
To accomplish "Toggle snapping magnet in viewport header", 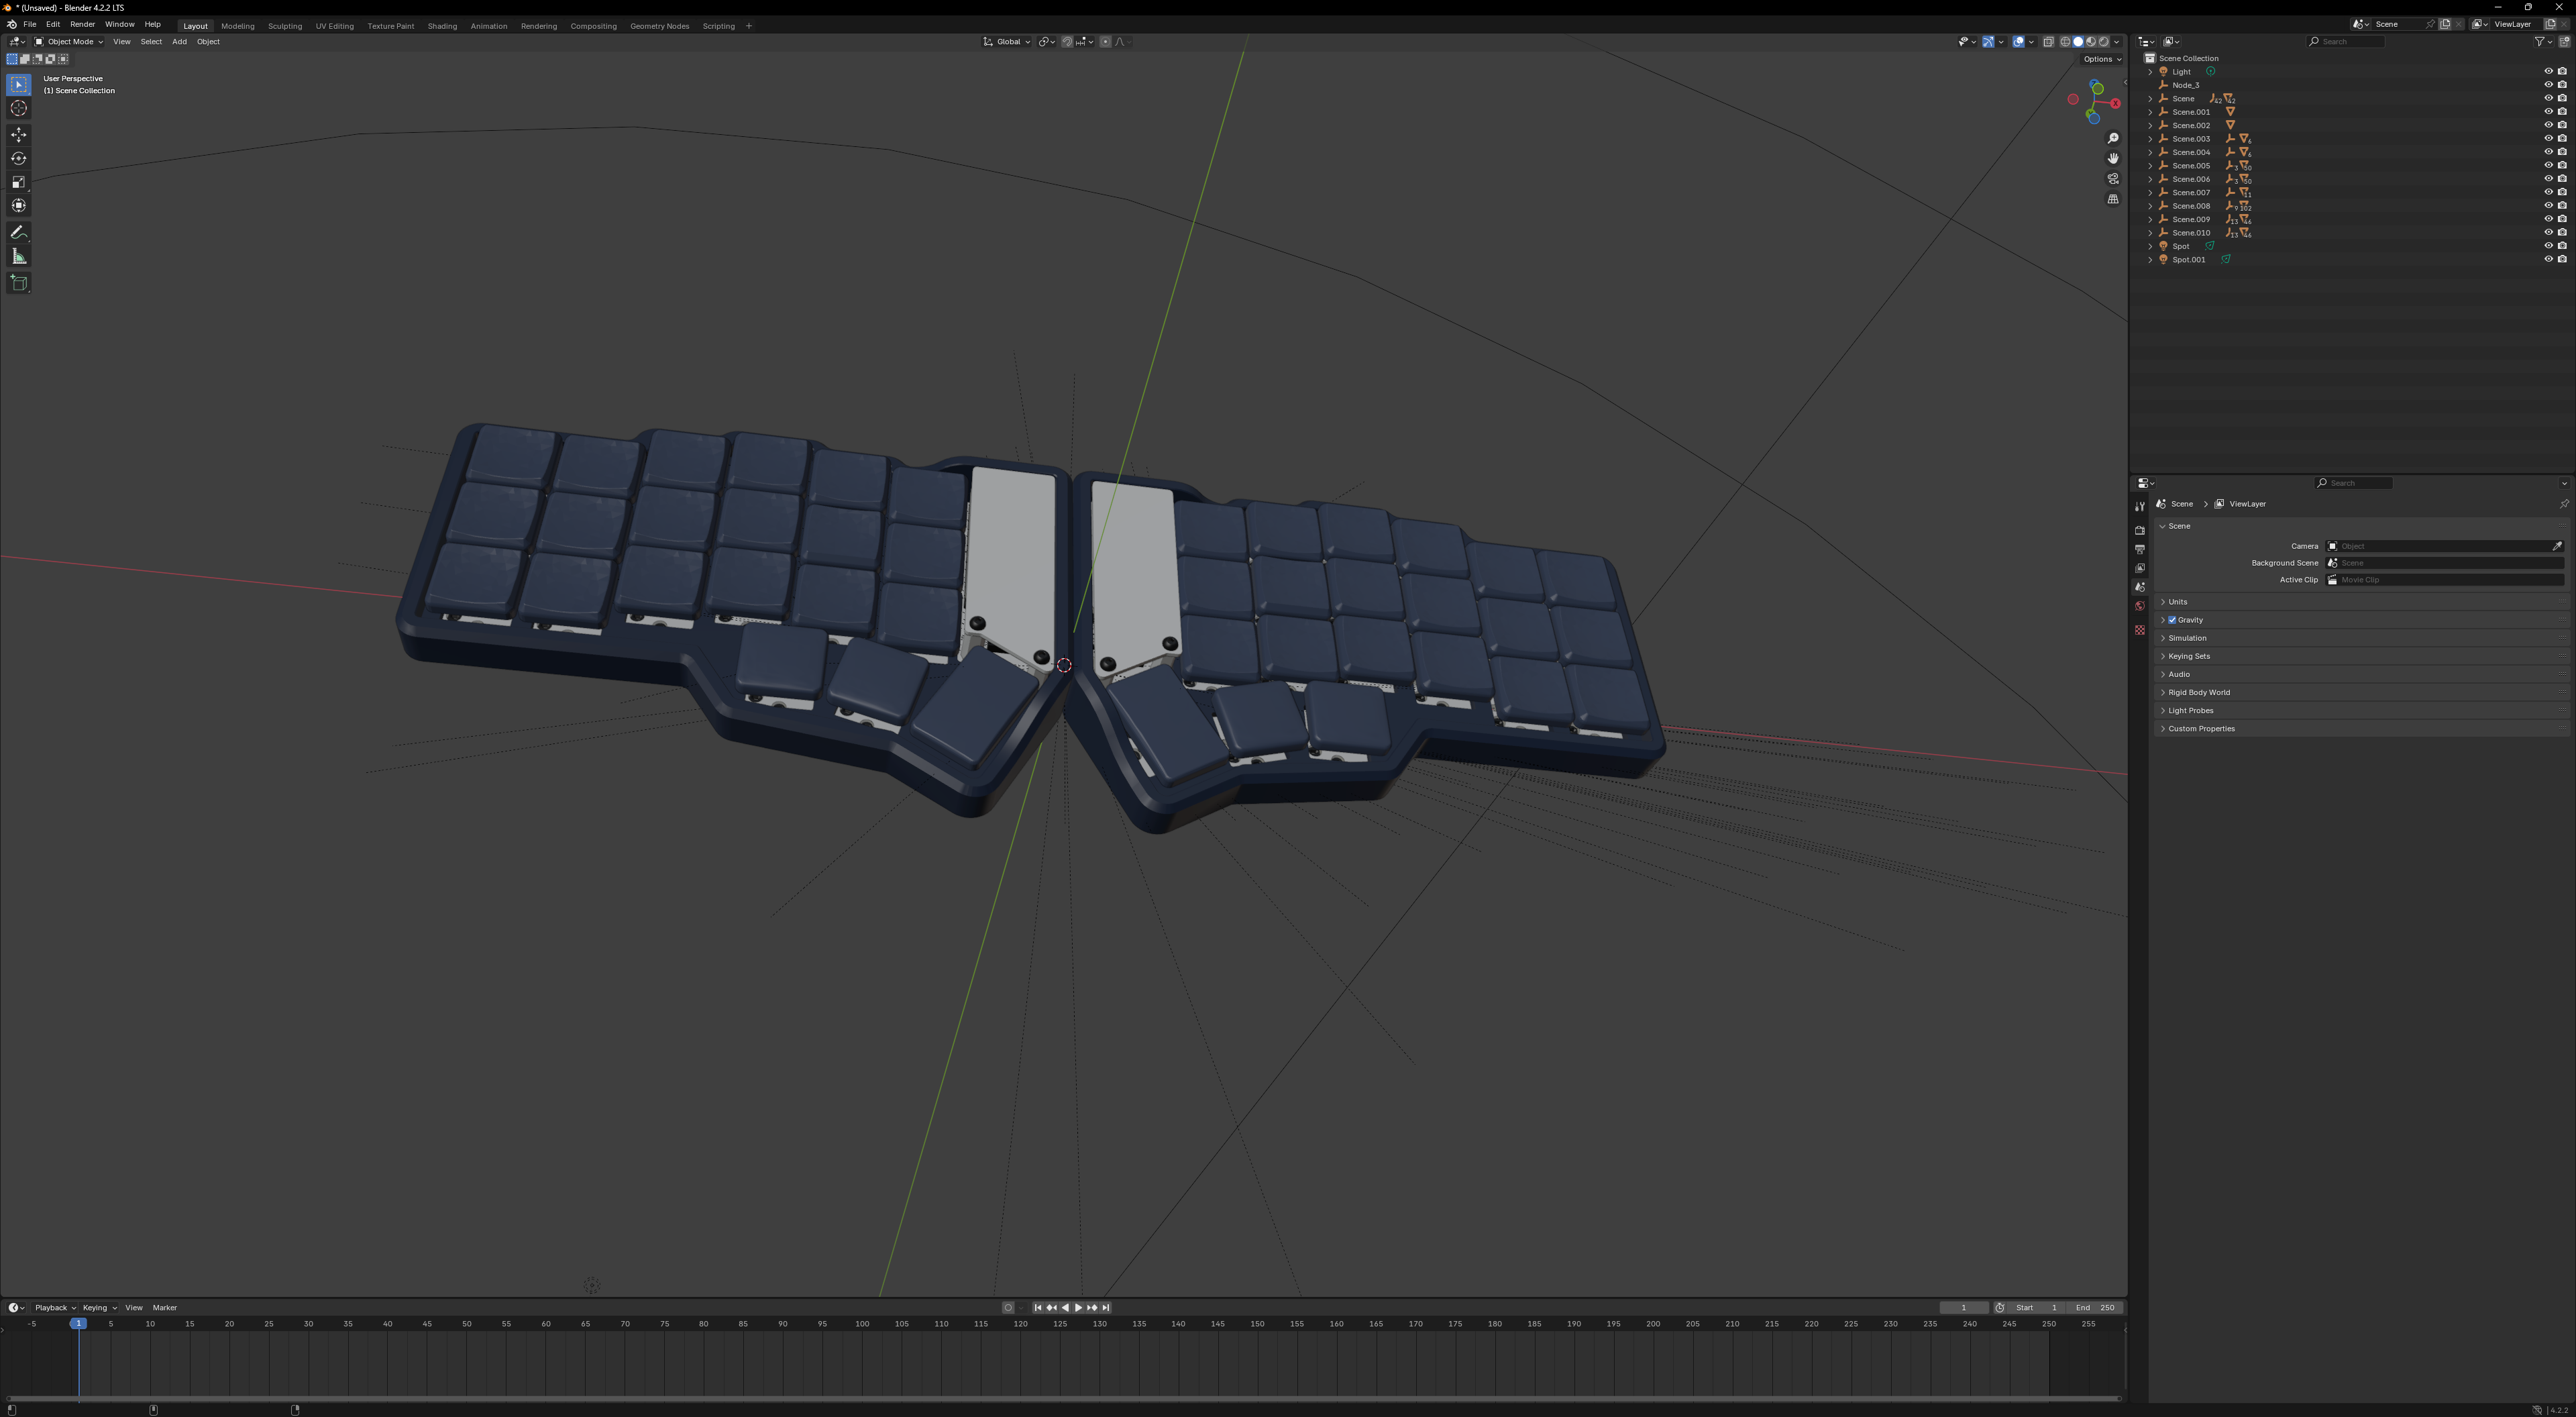I will click(x=1067, y=42).
